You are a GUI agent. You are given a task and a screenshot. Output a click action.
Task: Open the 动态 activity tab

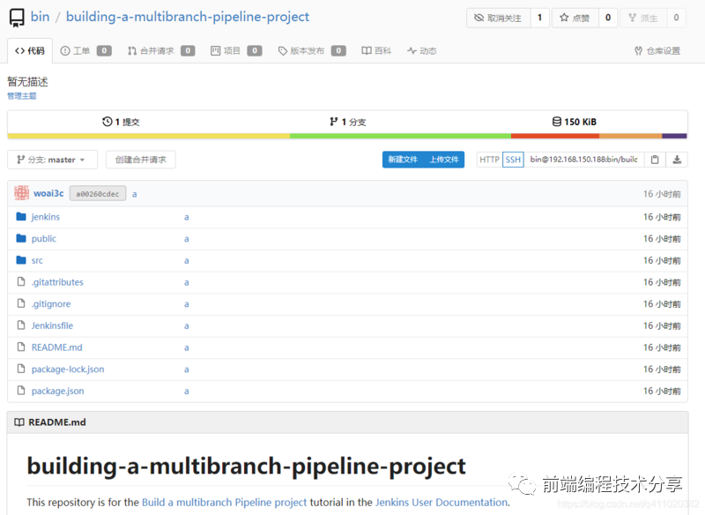(422, 51)
